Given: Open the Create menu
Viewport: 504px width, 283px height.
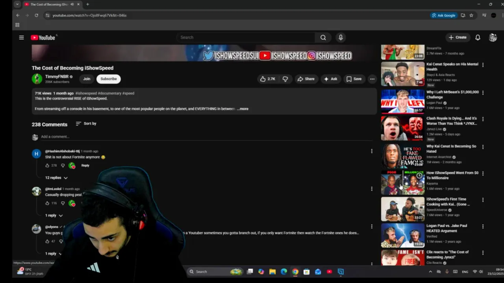Looking at the screenshot, I should 458,37.
